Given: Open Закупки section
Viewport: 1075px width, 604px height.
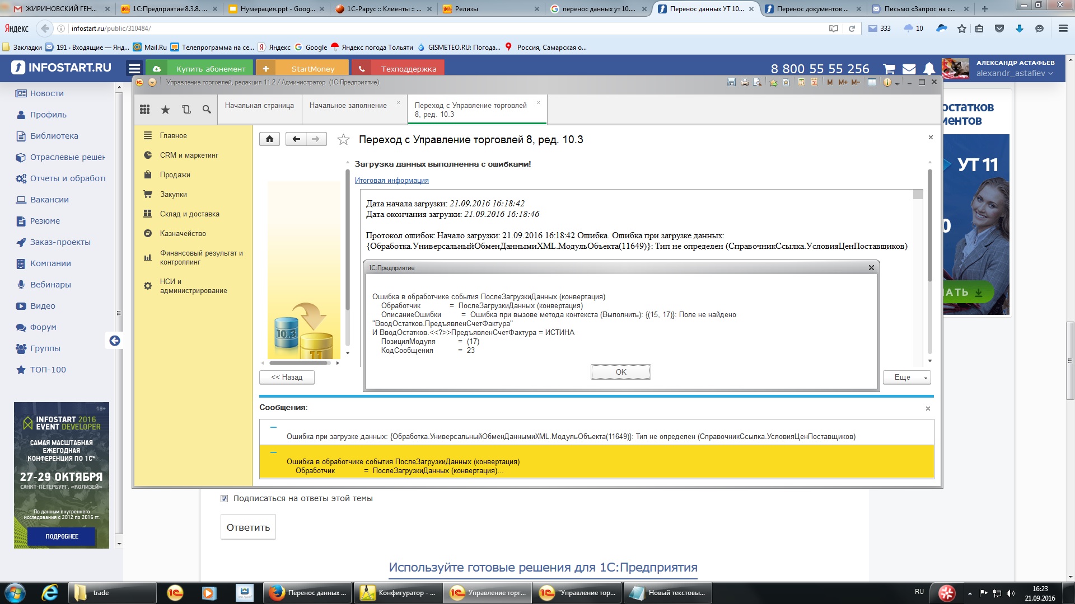Looking at the screenshot, I should pos(174,195).
